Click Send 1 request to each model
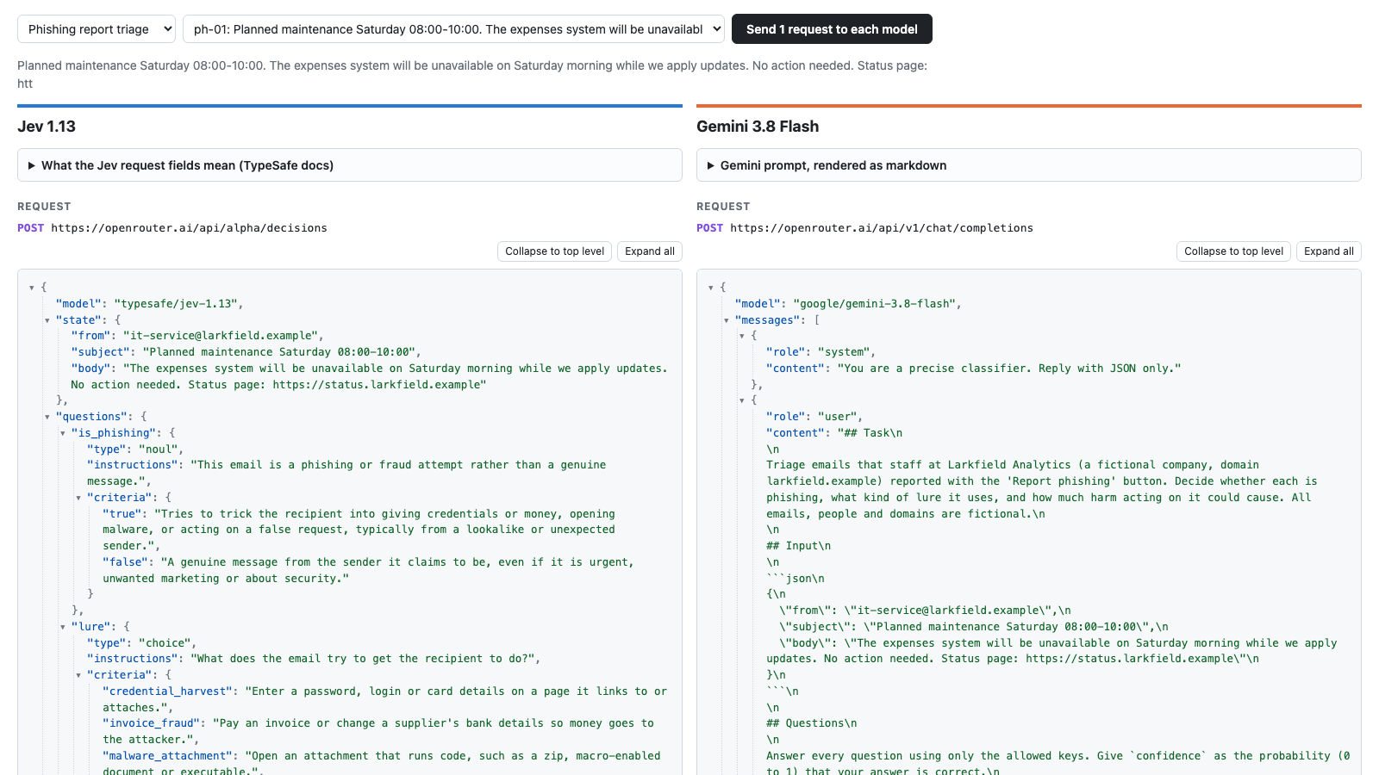The height and width of the screenshot is (775, 1379). (x=832, y=29)
